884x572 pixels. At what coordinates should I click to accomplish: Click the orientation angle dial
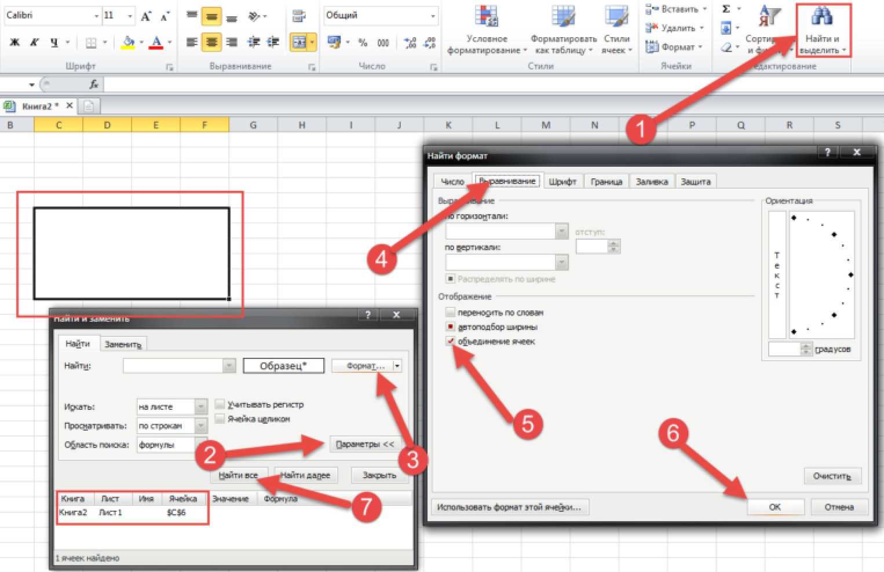821,274
